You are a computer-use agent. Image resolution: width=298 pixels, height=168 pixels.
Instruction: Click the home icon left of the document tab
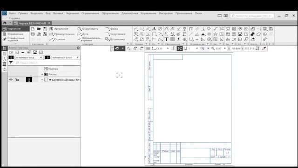(x=5, y=23)
